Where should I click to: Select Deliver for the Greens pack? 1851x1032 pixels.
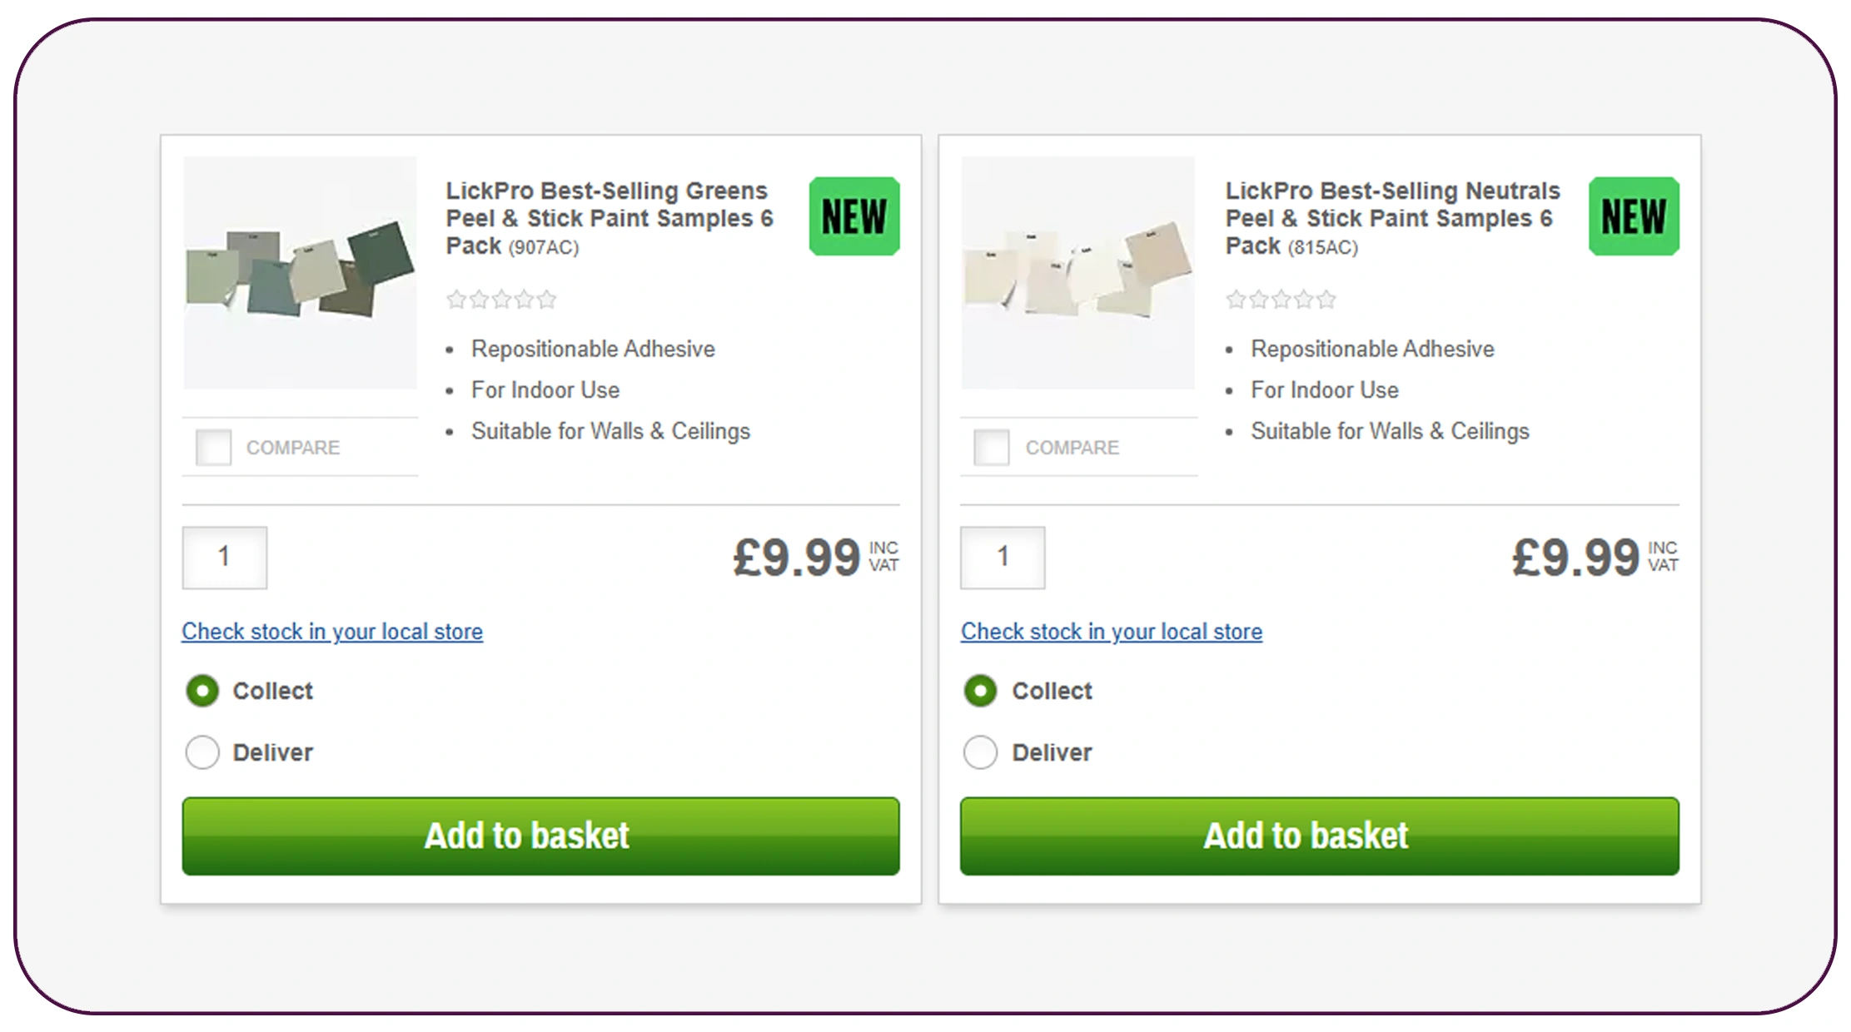point(202,752)
